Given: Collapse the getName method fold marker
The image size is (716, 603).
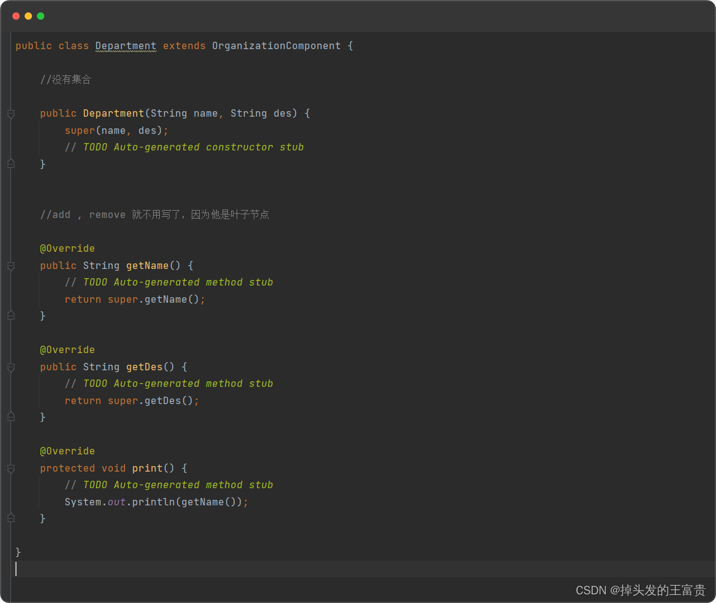Looking at the screenshot, I should [x=11, y=266].
